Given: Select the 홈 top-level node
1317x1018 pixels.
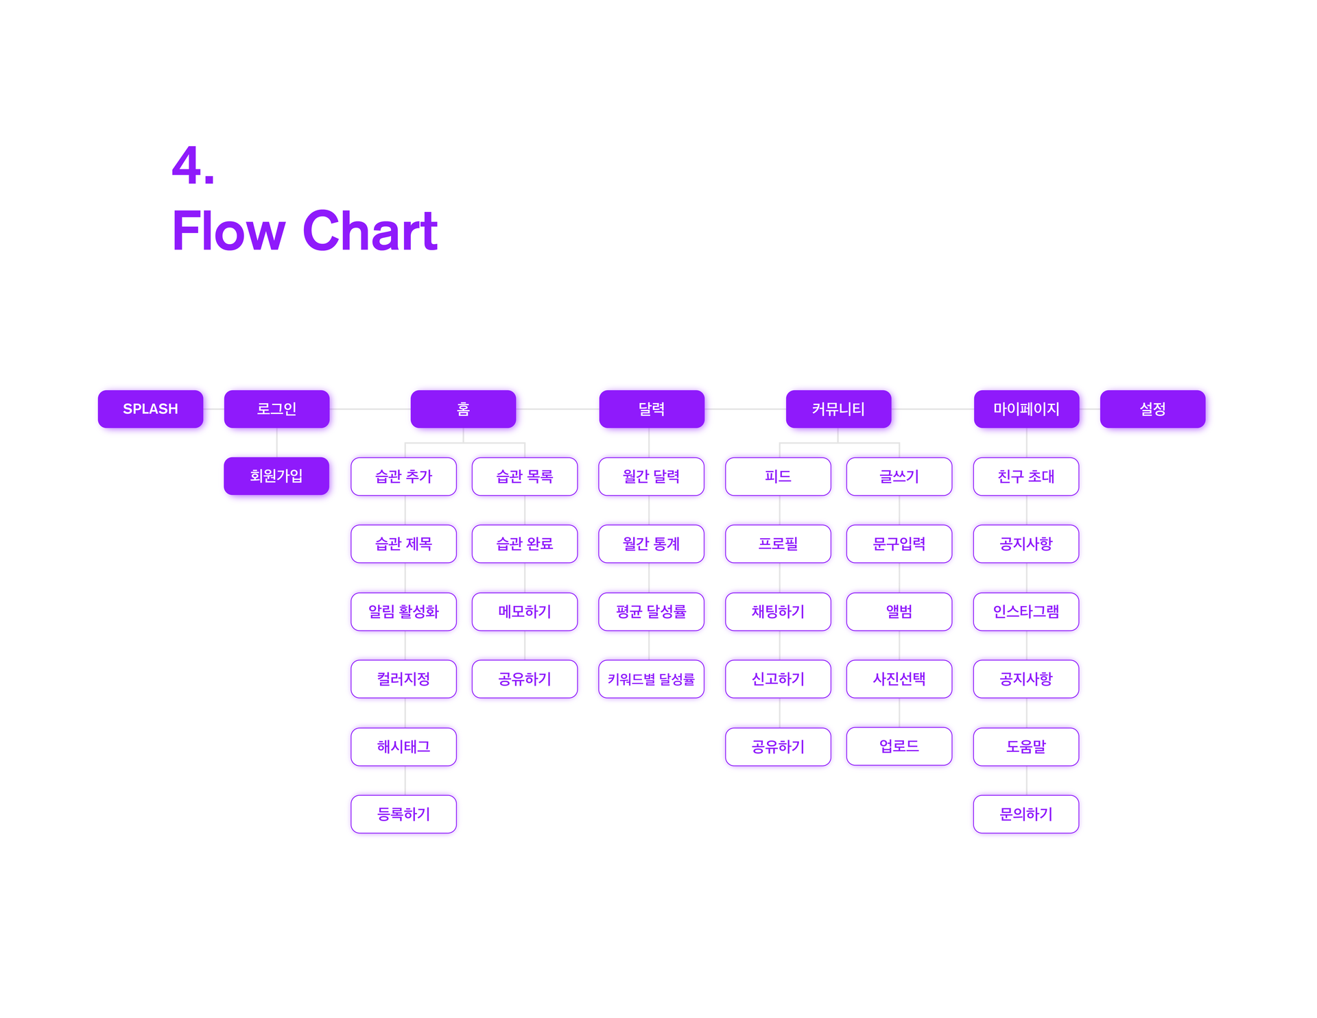Looking at the screenshot, I should coord(463,409).
